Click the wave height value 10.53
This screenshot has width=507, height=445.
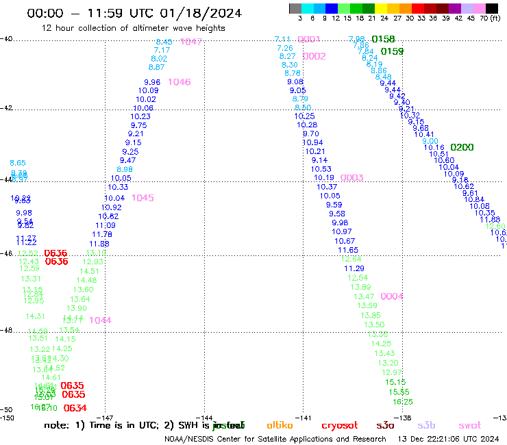[x=321, y=169]
